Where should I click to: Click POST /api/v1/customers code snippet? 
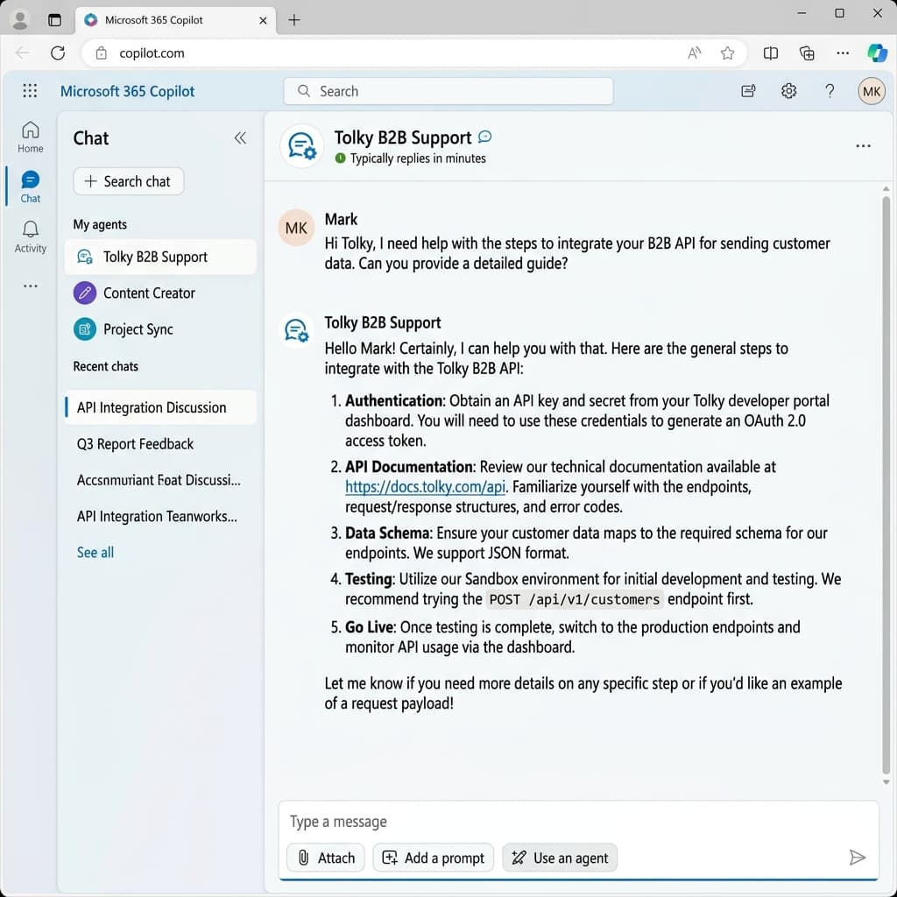[x=575, y=599]
